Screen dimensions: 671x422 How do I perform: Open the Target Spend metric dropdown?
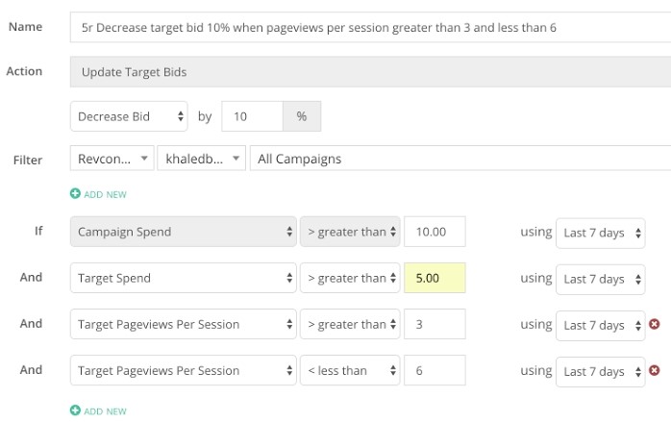pyautogui.click(x=184, y=278)
